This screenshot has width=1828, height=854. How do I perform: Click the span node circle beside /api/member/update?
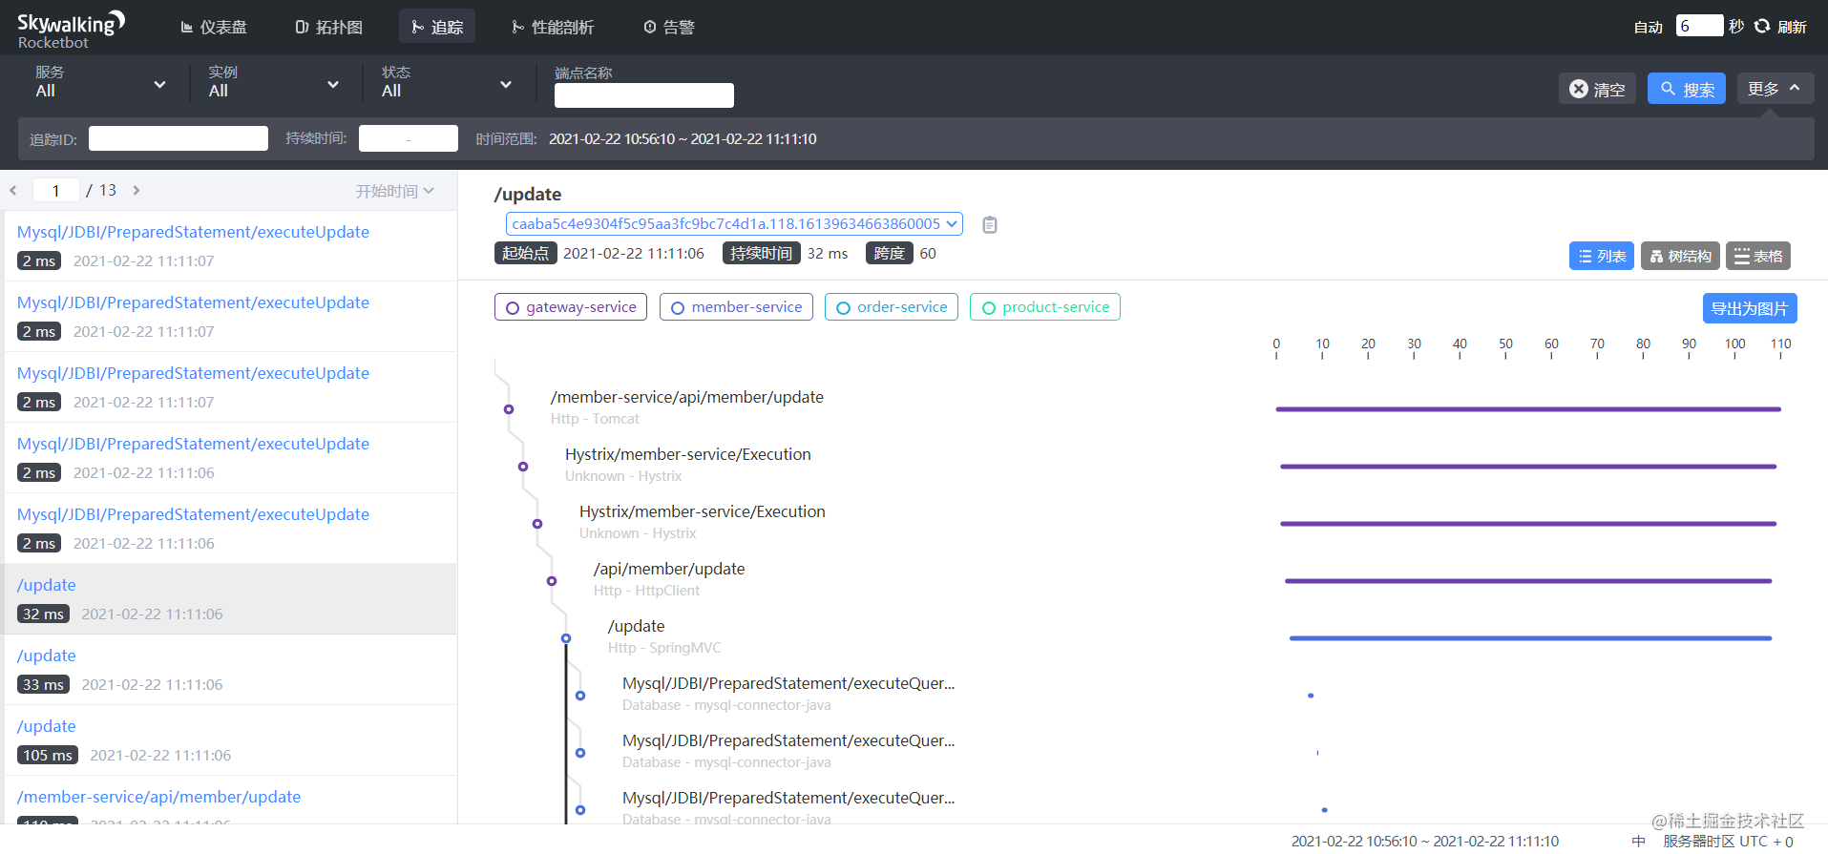point(552,581)
